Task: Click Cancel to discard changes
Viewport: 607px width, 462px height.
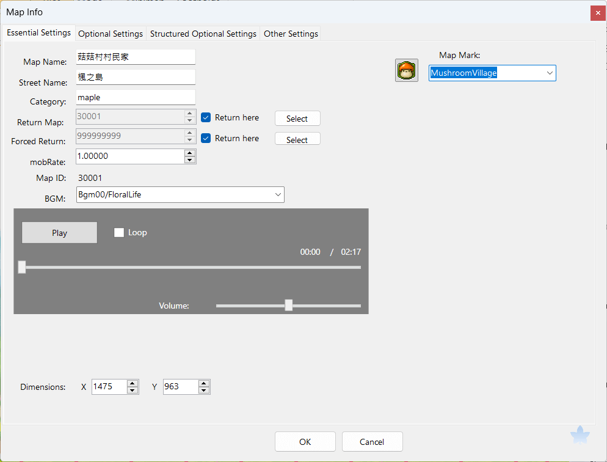Action: (x=372, y=441)
